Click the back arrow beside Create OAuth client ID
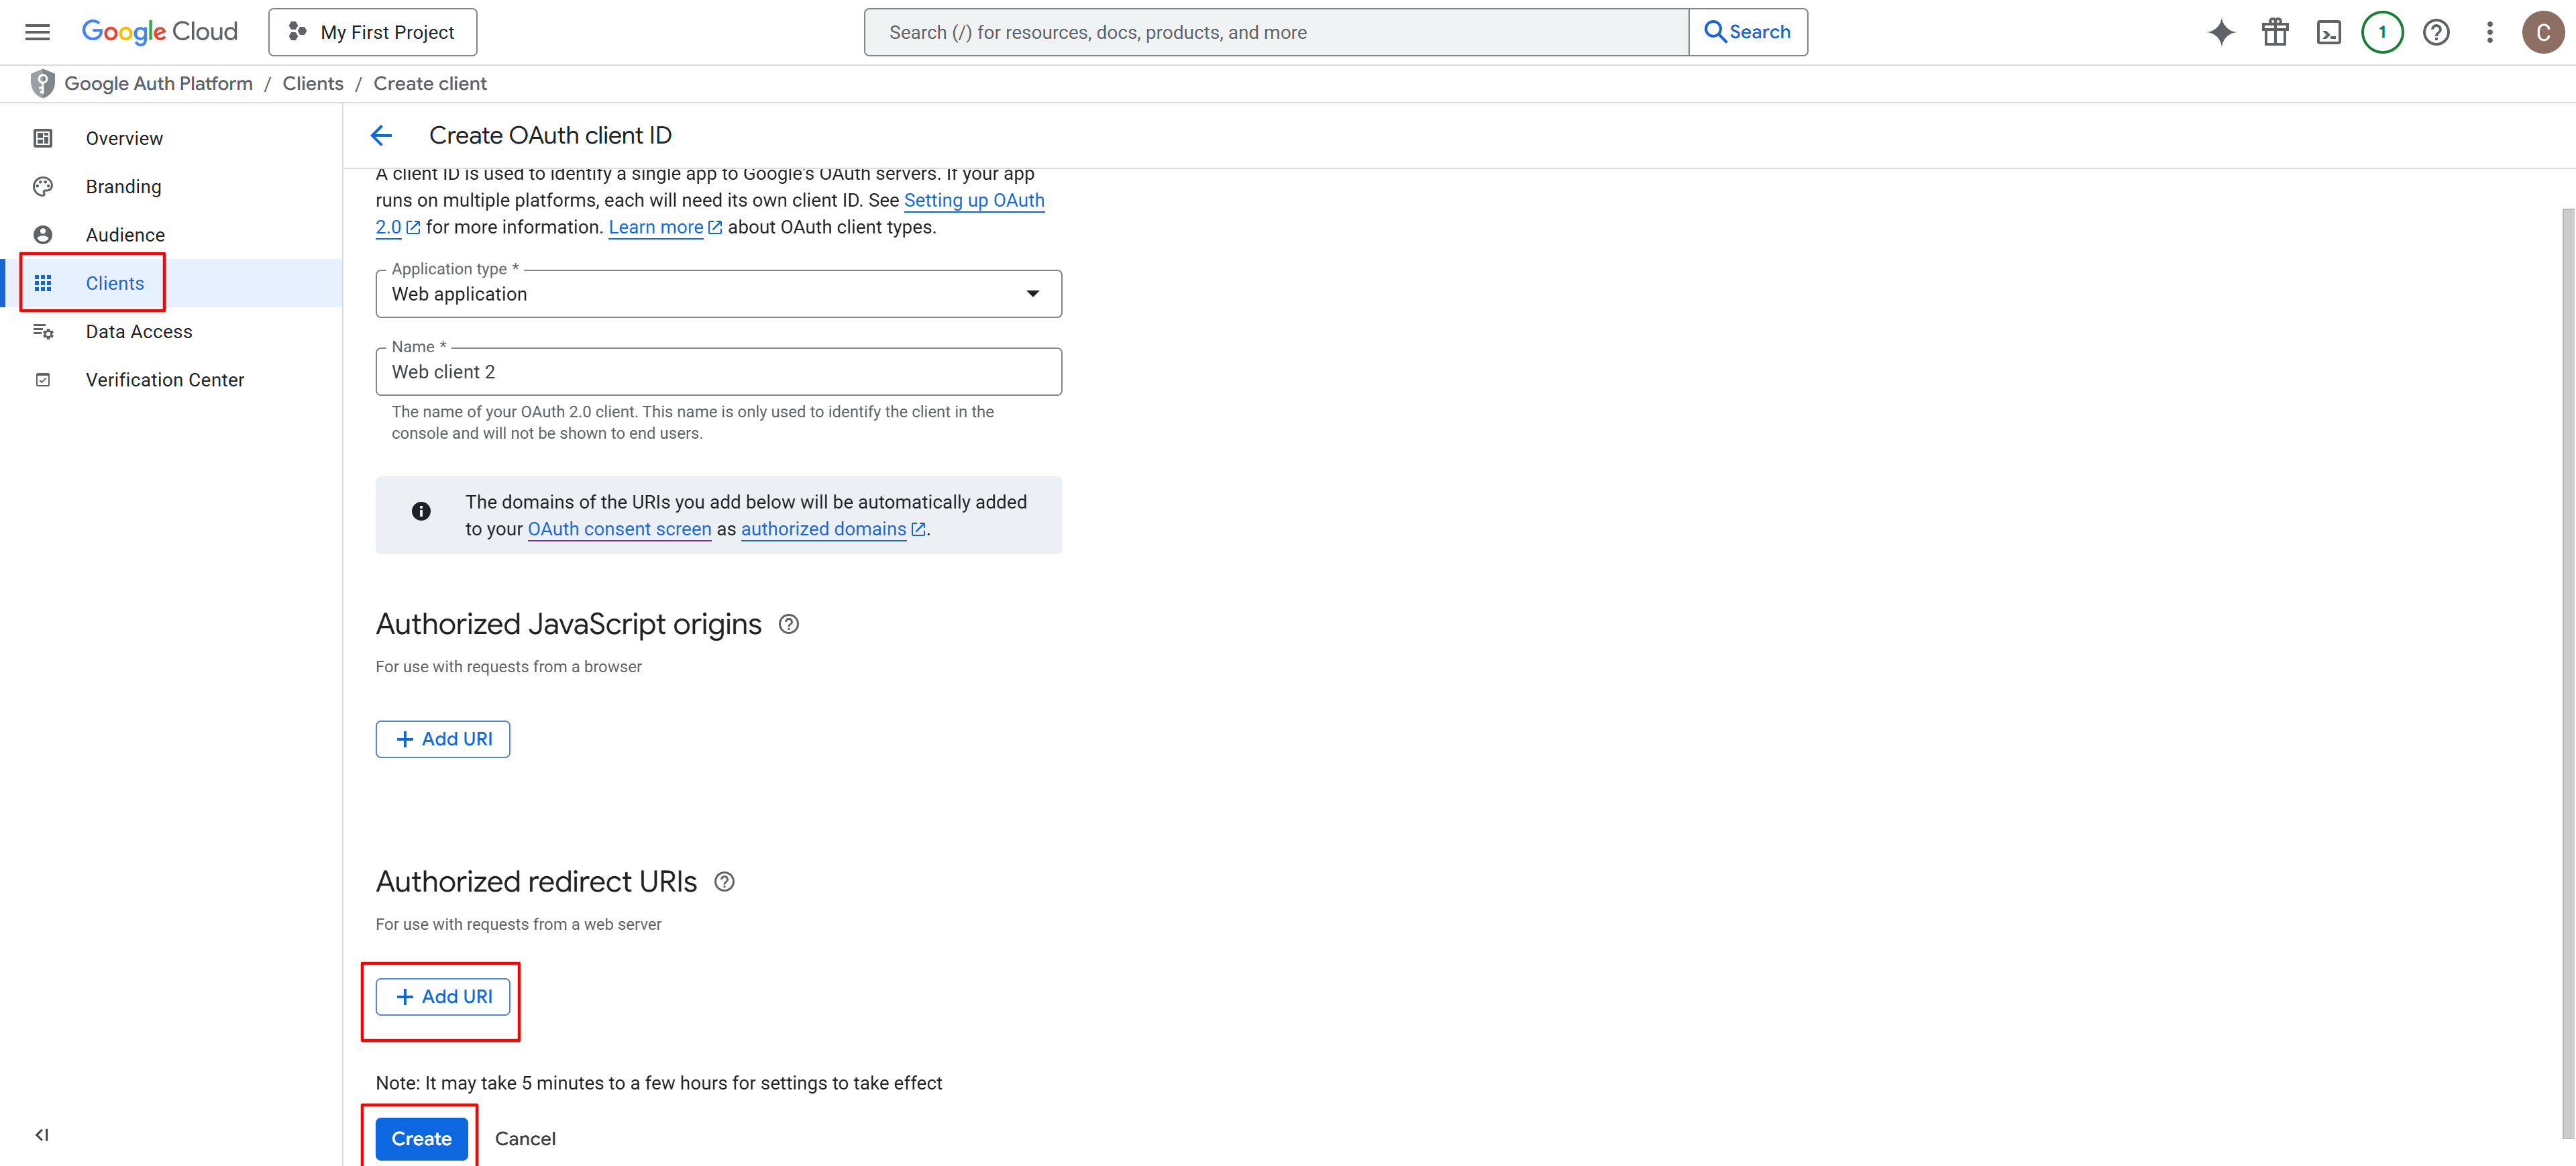The width and height of the screenshot is (2576, 1166). (381, 136)
